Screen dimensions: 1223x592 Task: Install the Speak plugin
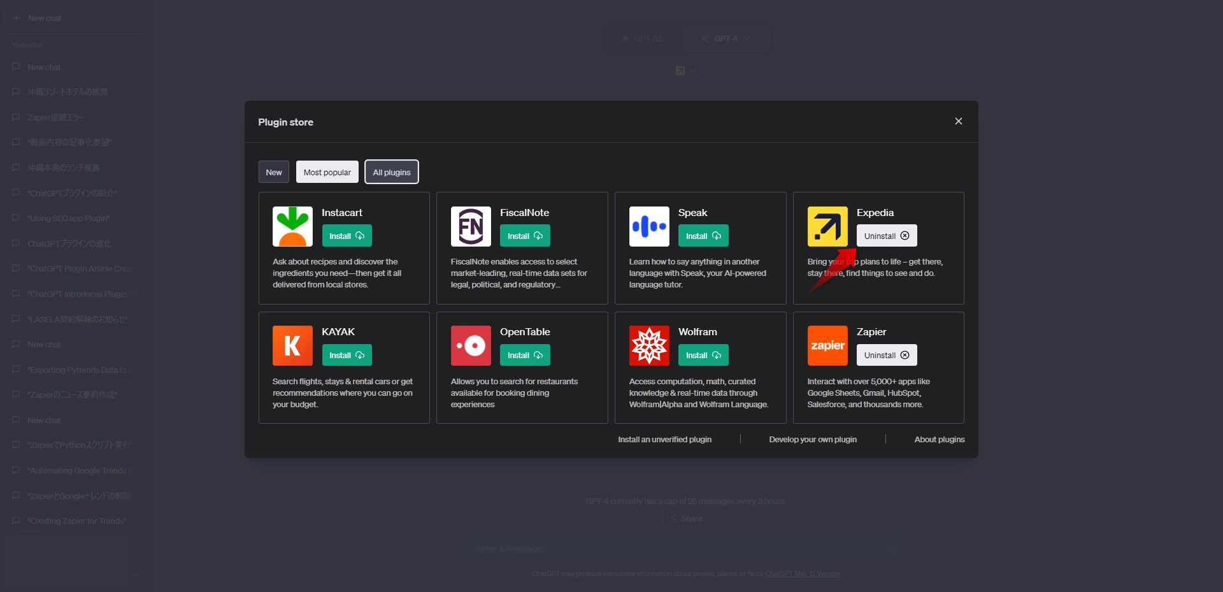703,236
